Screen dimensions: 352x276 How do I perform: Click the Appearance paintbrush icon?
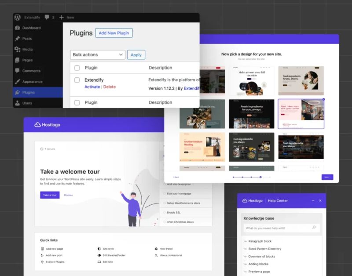pos(18,82)
